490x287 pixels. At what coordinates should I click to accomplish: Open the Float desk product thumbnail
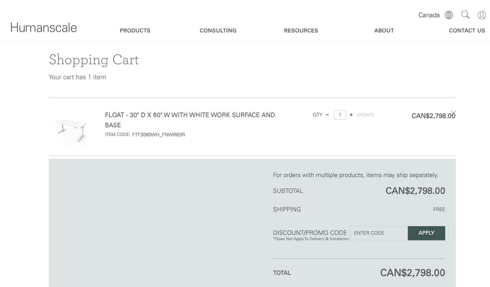pyautogui.click(x=71, y=129)
